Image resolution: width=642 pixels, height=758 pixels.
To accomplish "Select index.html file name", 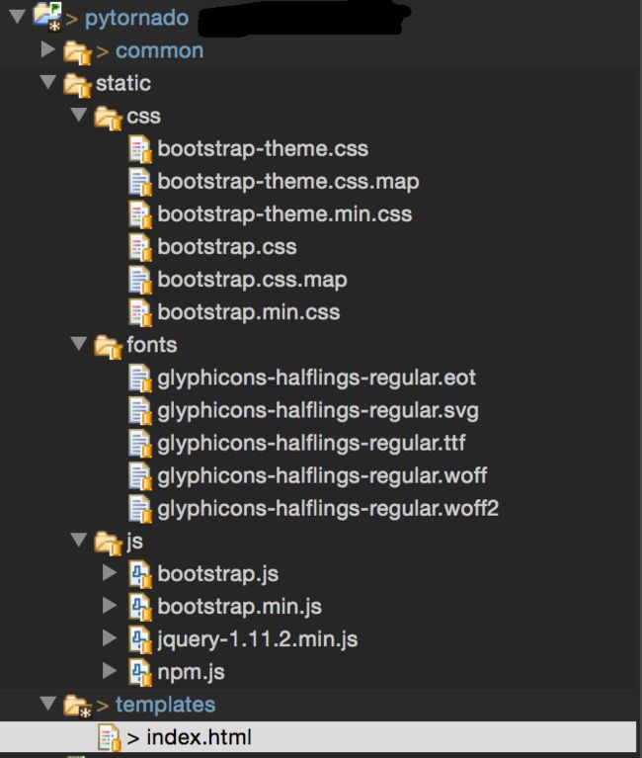I will click(x=199, y=737).
